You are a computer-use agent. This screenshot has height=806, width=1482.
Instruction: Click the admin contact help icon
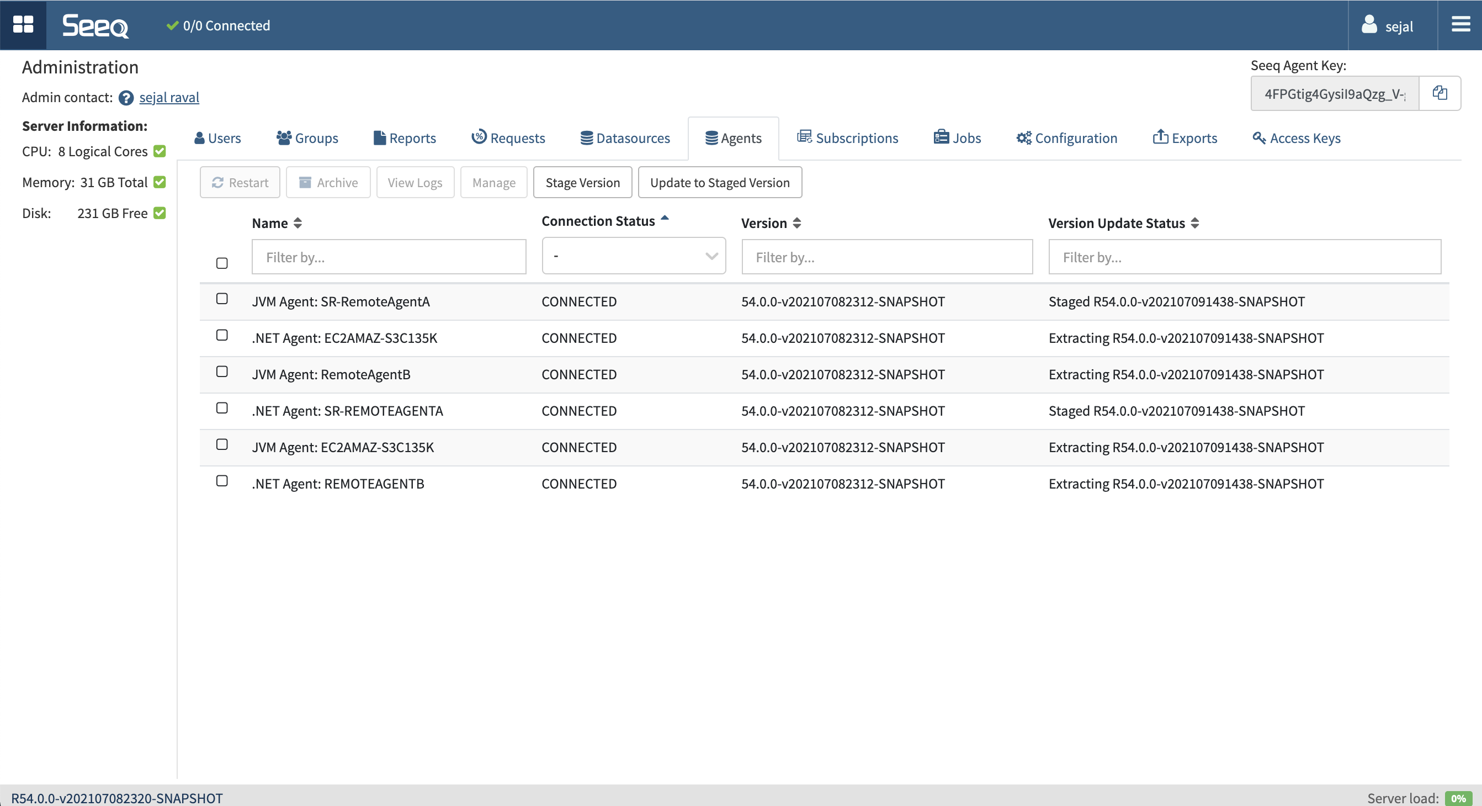[126, 98]
